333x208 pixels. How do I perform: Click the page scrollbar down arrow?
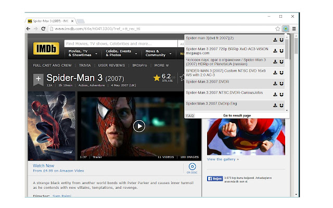(296, 194)
